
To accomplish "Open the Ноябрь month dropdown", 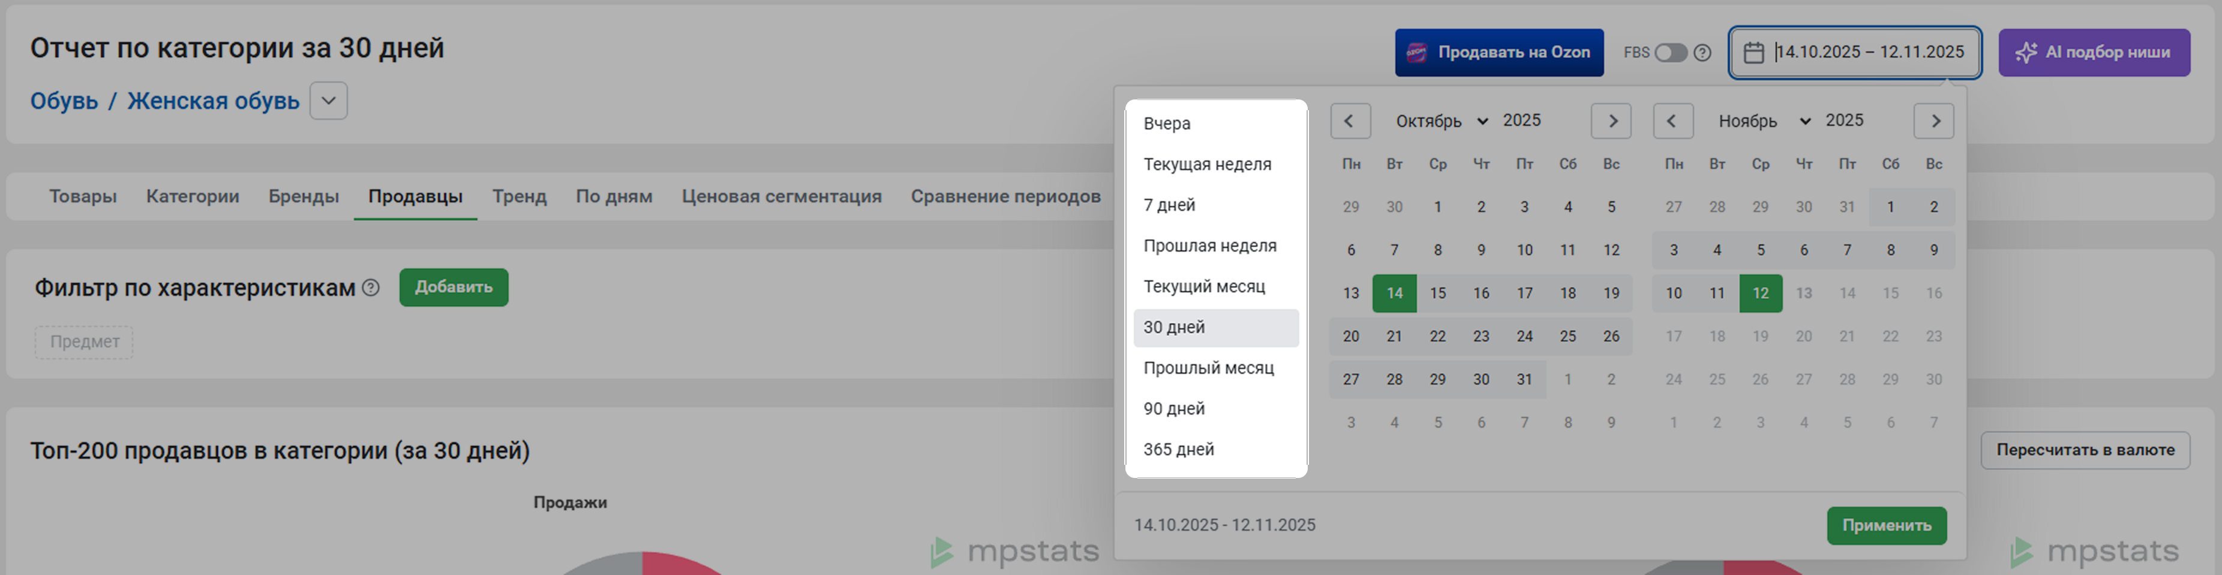I will pos(1764,122).
